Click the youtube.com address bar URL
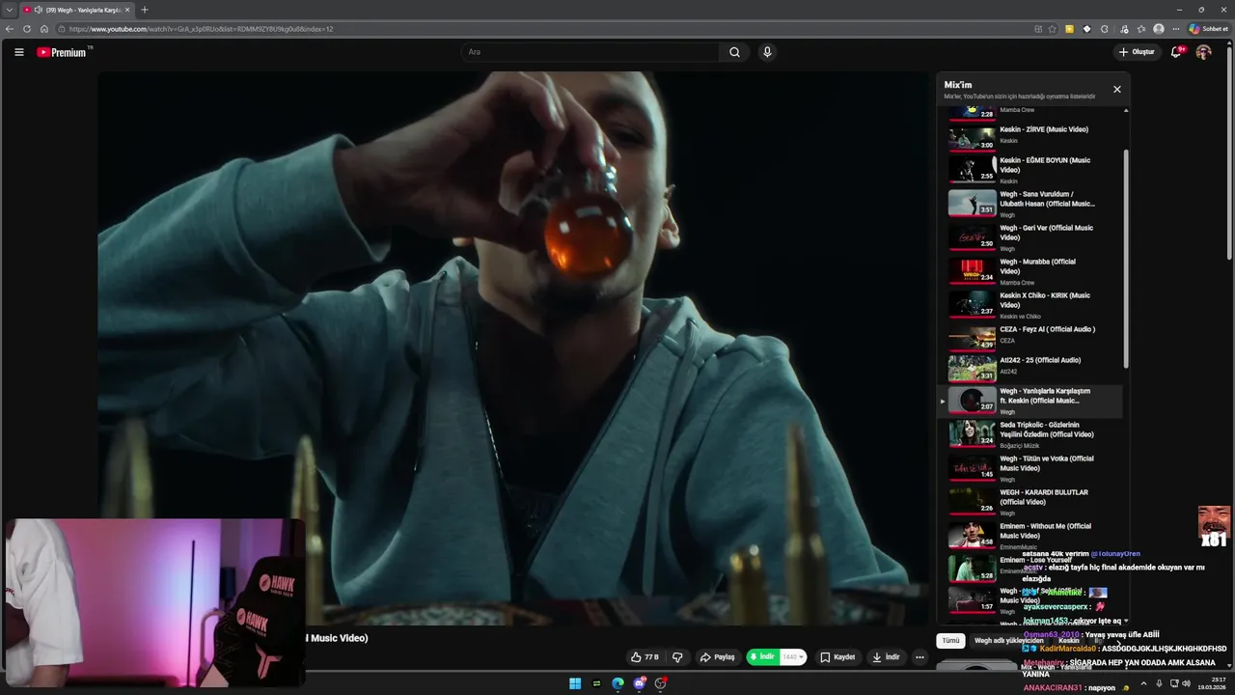Screen dimensions: 1235x695 click(201, 29)
